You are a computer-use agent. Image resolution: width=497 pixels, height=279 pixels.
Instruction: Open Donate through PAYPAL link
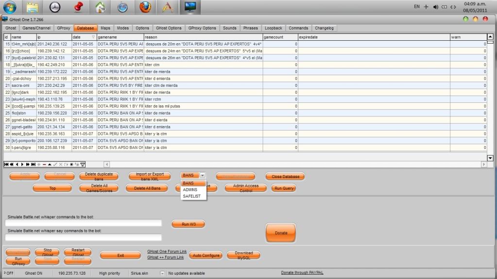[302, 272]
